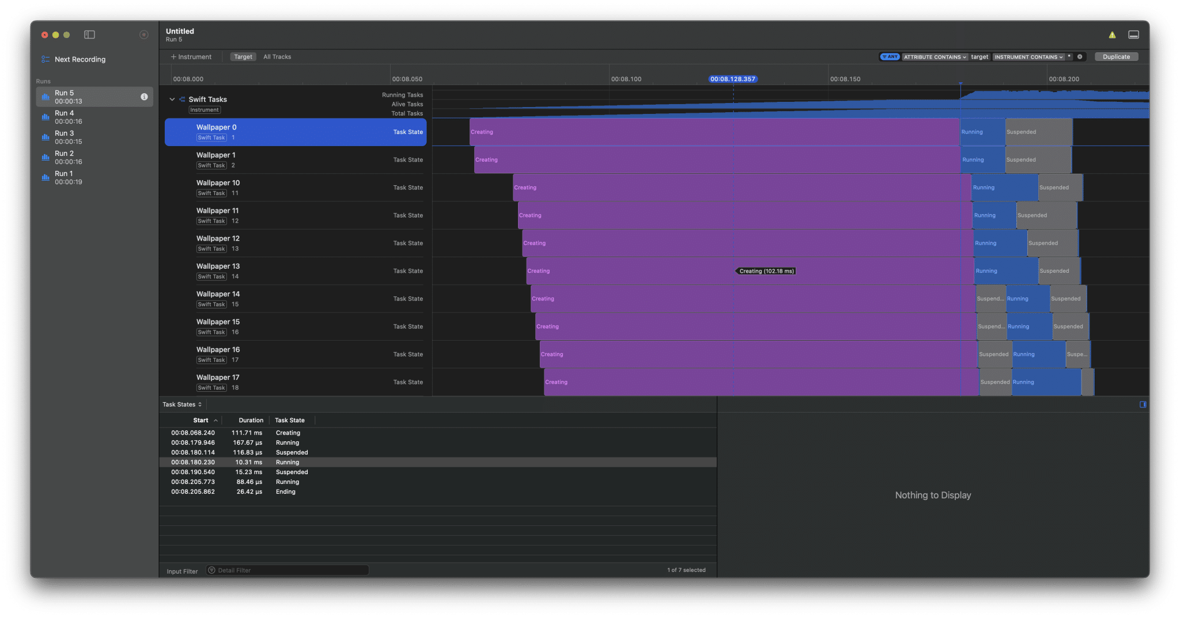This screenshot has height=618, width=1180.
Task: Open the ATTRIBUTE CONTAINS dropdown
Action: tap(935, 57)
